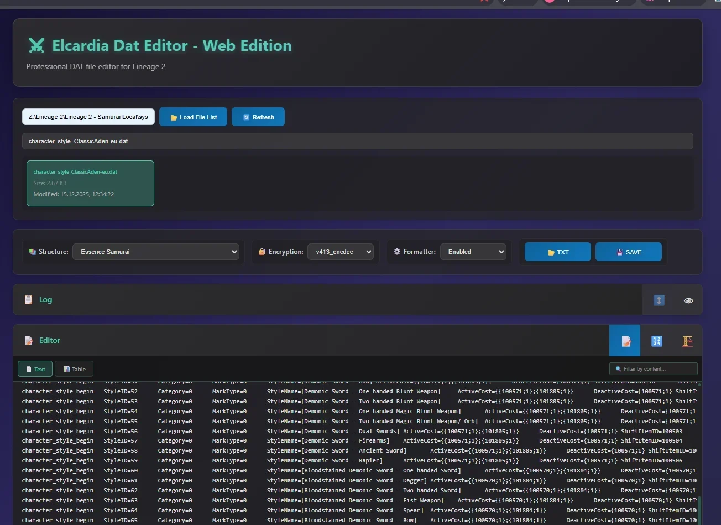Viewport: 721px width, 525px height.
Task: Click StyleName Demonic Sword - Ancient Sword
Action: pyautogui.click(x=337, y=451)
